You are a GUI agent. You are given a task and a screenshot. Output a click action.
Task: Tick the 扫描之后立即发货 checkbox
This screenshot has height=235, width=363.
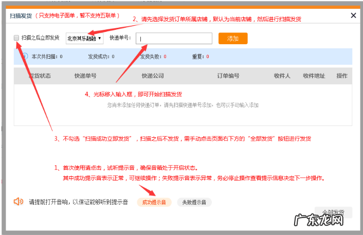[16, 38]
